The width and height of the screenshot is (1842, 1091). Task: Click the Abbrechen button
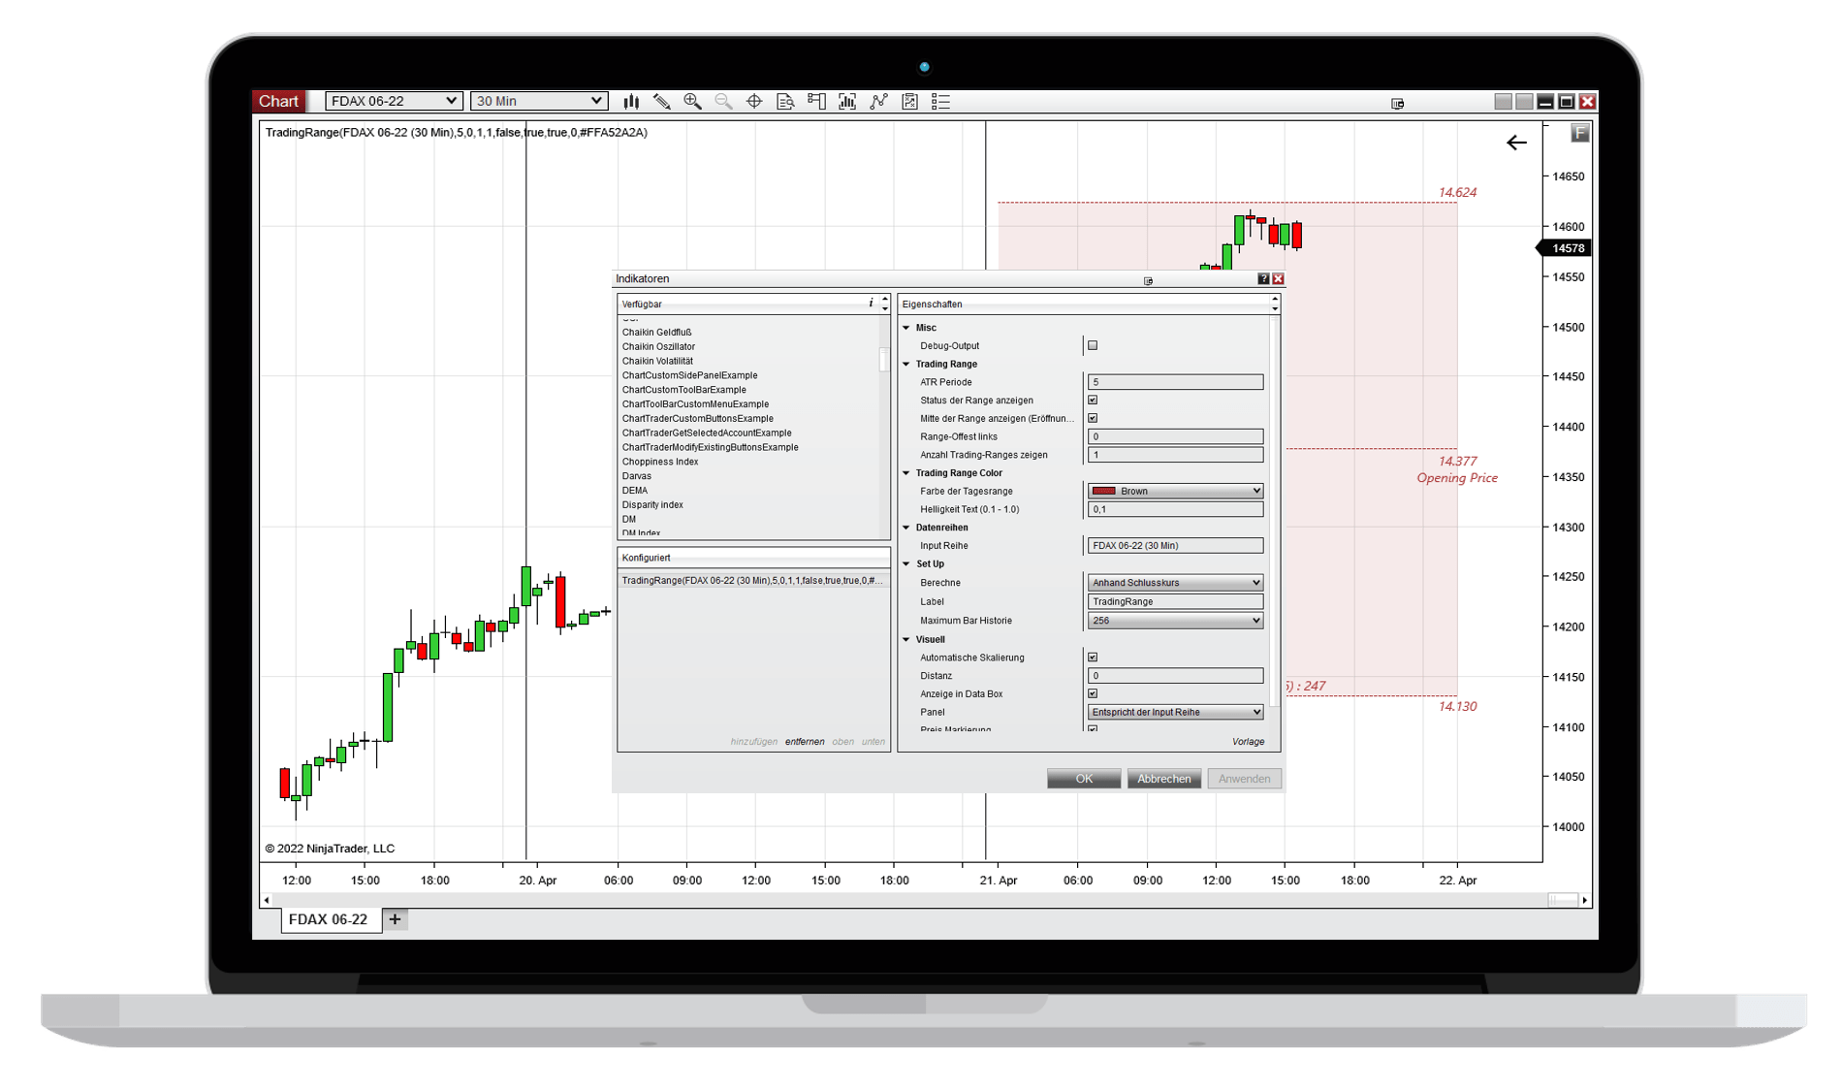click(x=1163, y=779)
